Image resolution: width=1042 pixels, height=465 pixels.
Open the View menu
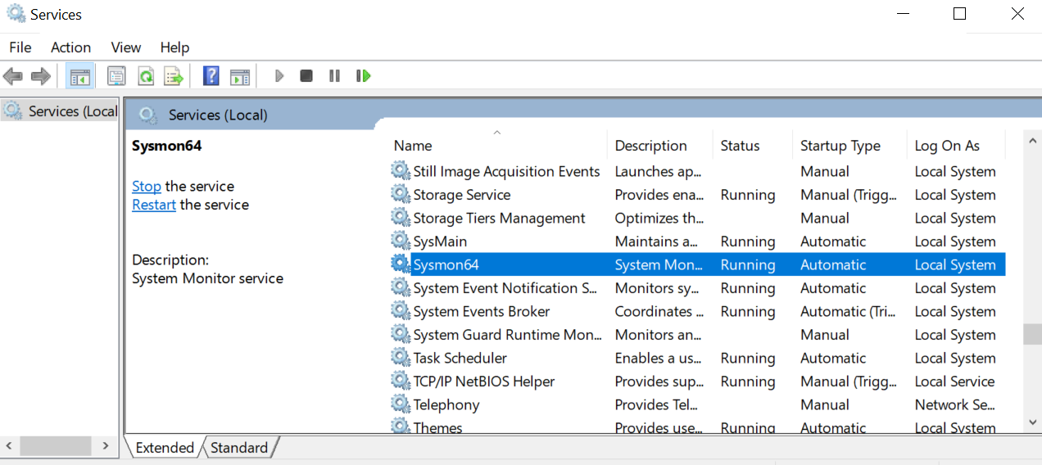(x=126, y=47)
